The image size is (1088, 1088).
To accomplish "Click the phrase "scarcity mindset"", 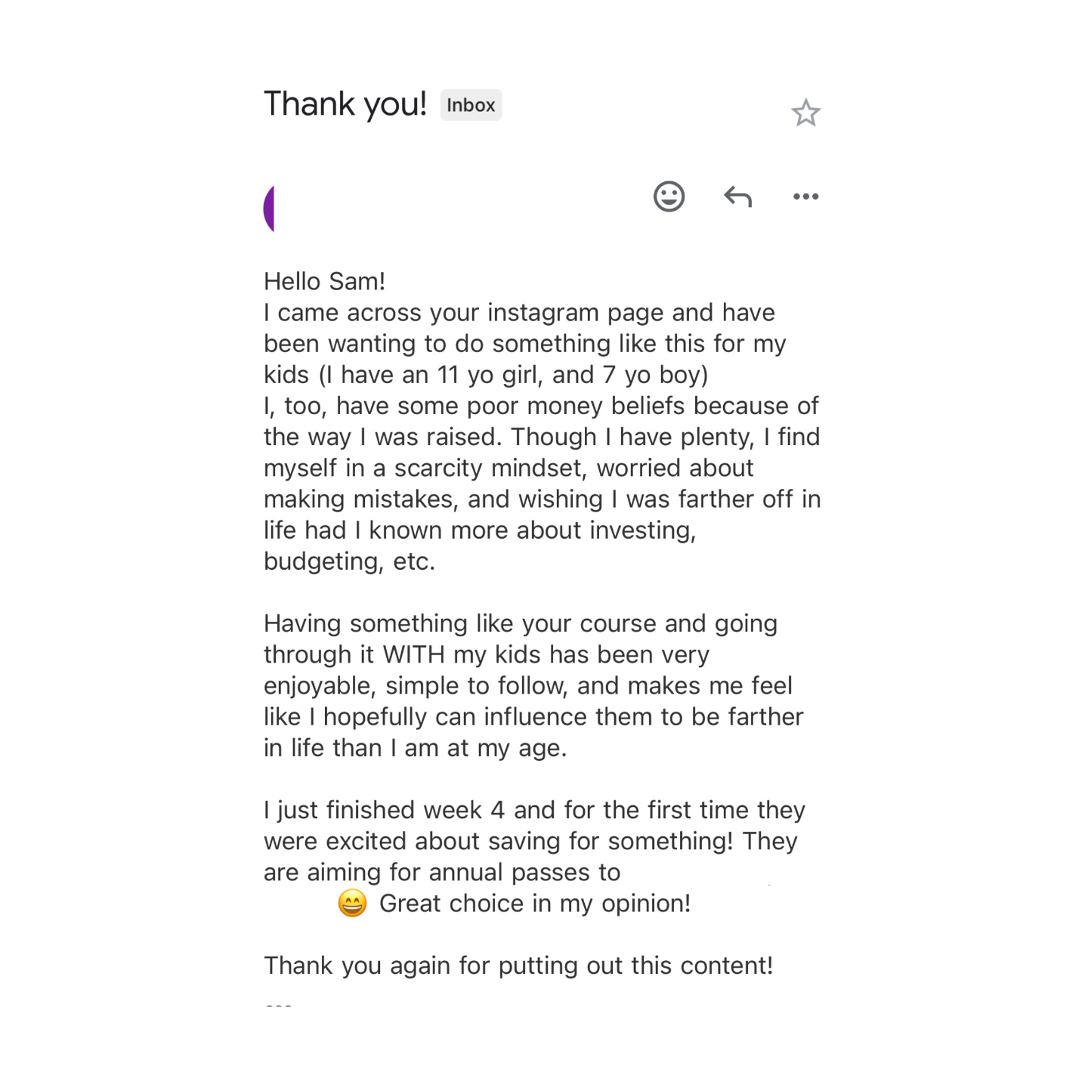I will (490, 468).
